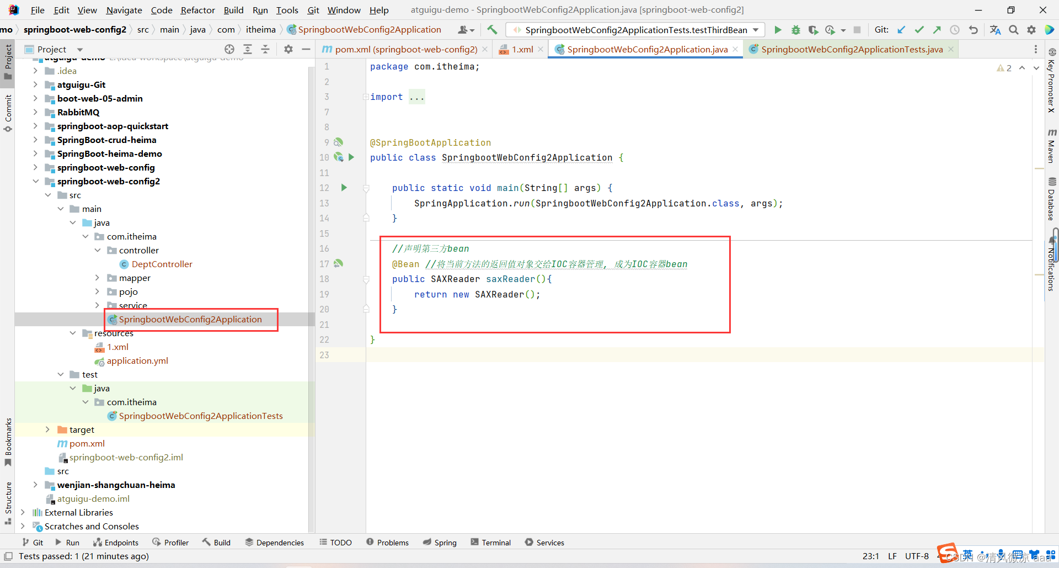Open the Problems tool window

point(387,543)
